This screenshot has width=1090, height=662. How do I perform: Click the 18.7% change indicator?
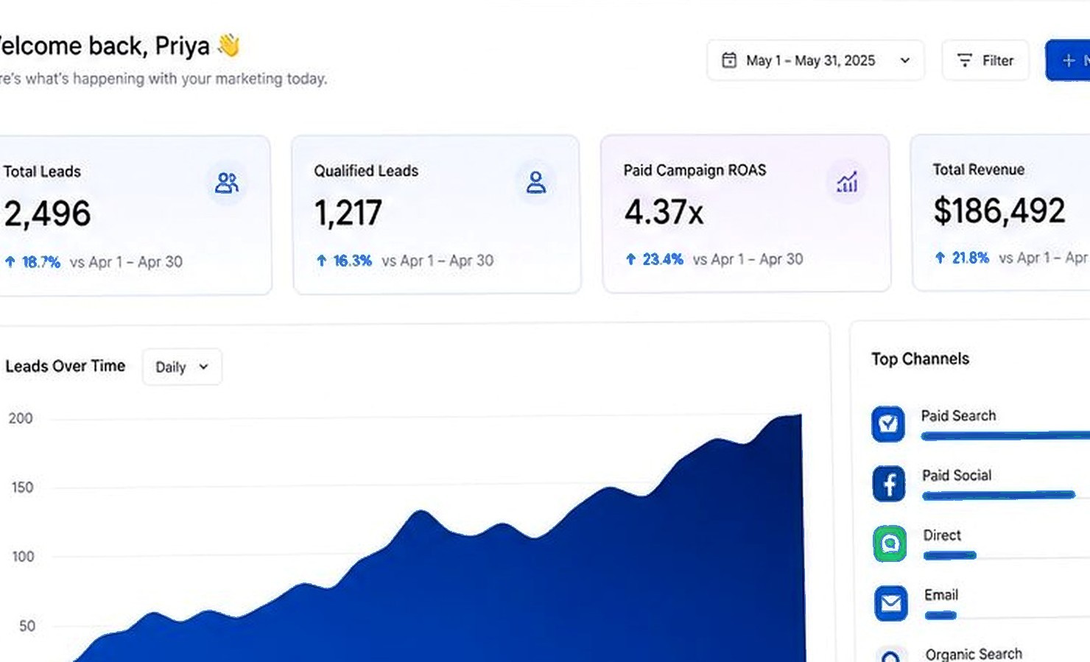[x=32, y=262]
